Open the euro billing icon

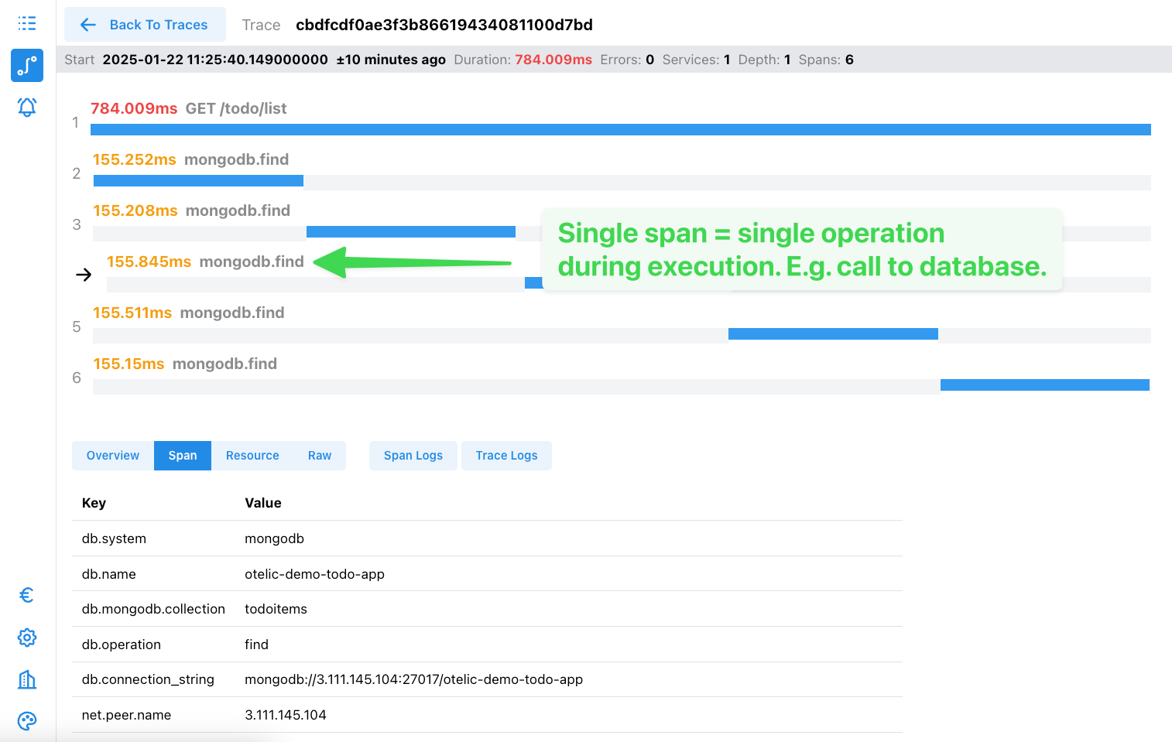tap(27, 595)
